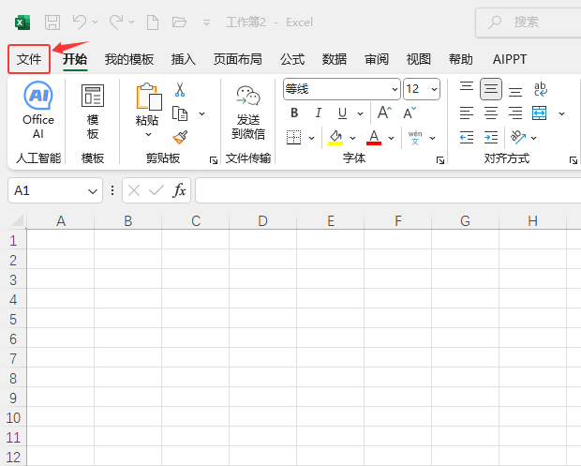
Task: Paste with the 粘贴 clipboard icon
Action: pyautogui.click(x=149, y=97)
